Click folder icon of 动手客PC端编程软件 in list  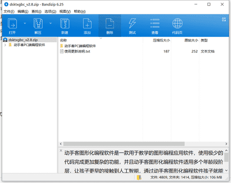[62, 46]
